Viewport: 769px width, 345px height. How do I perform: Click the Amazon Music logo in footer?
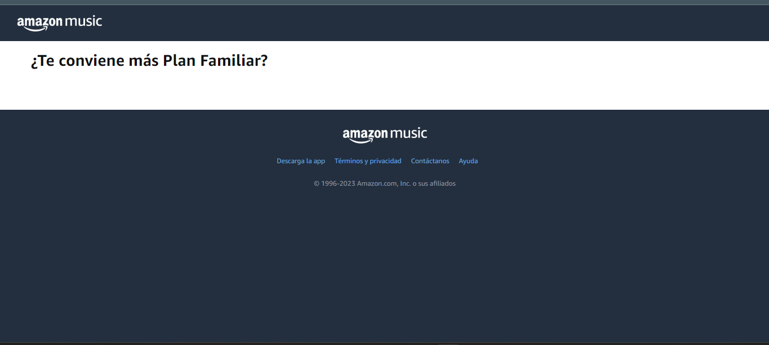point(385,135)
